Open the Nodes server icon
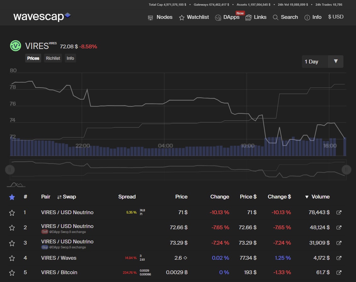Screen dimensions: 356x282 150,18
